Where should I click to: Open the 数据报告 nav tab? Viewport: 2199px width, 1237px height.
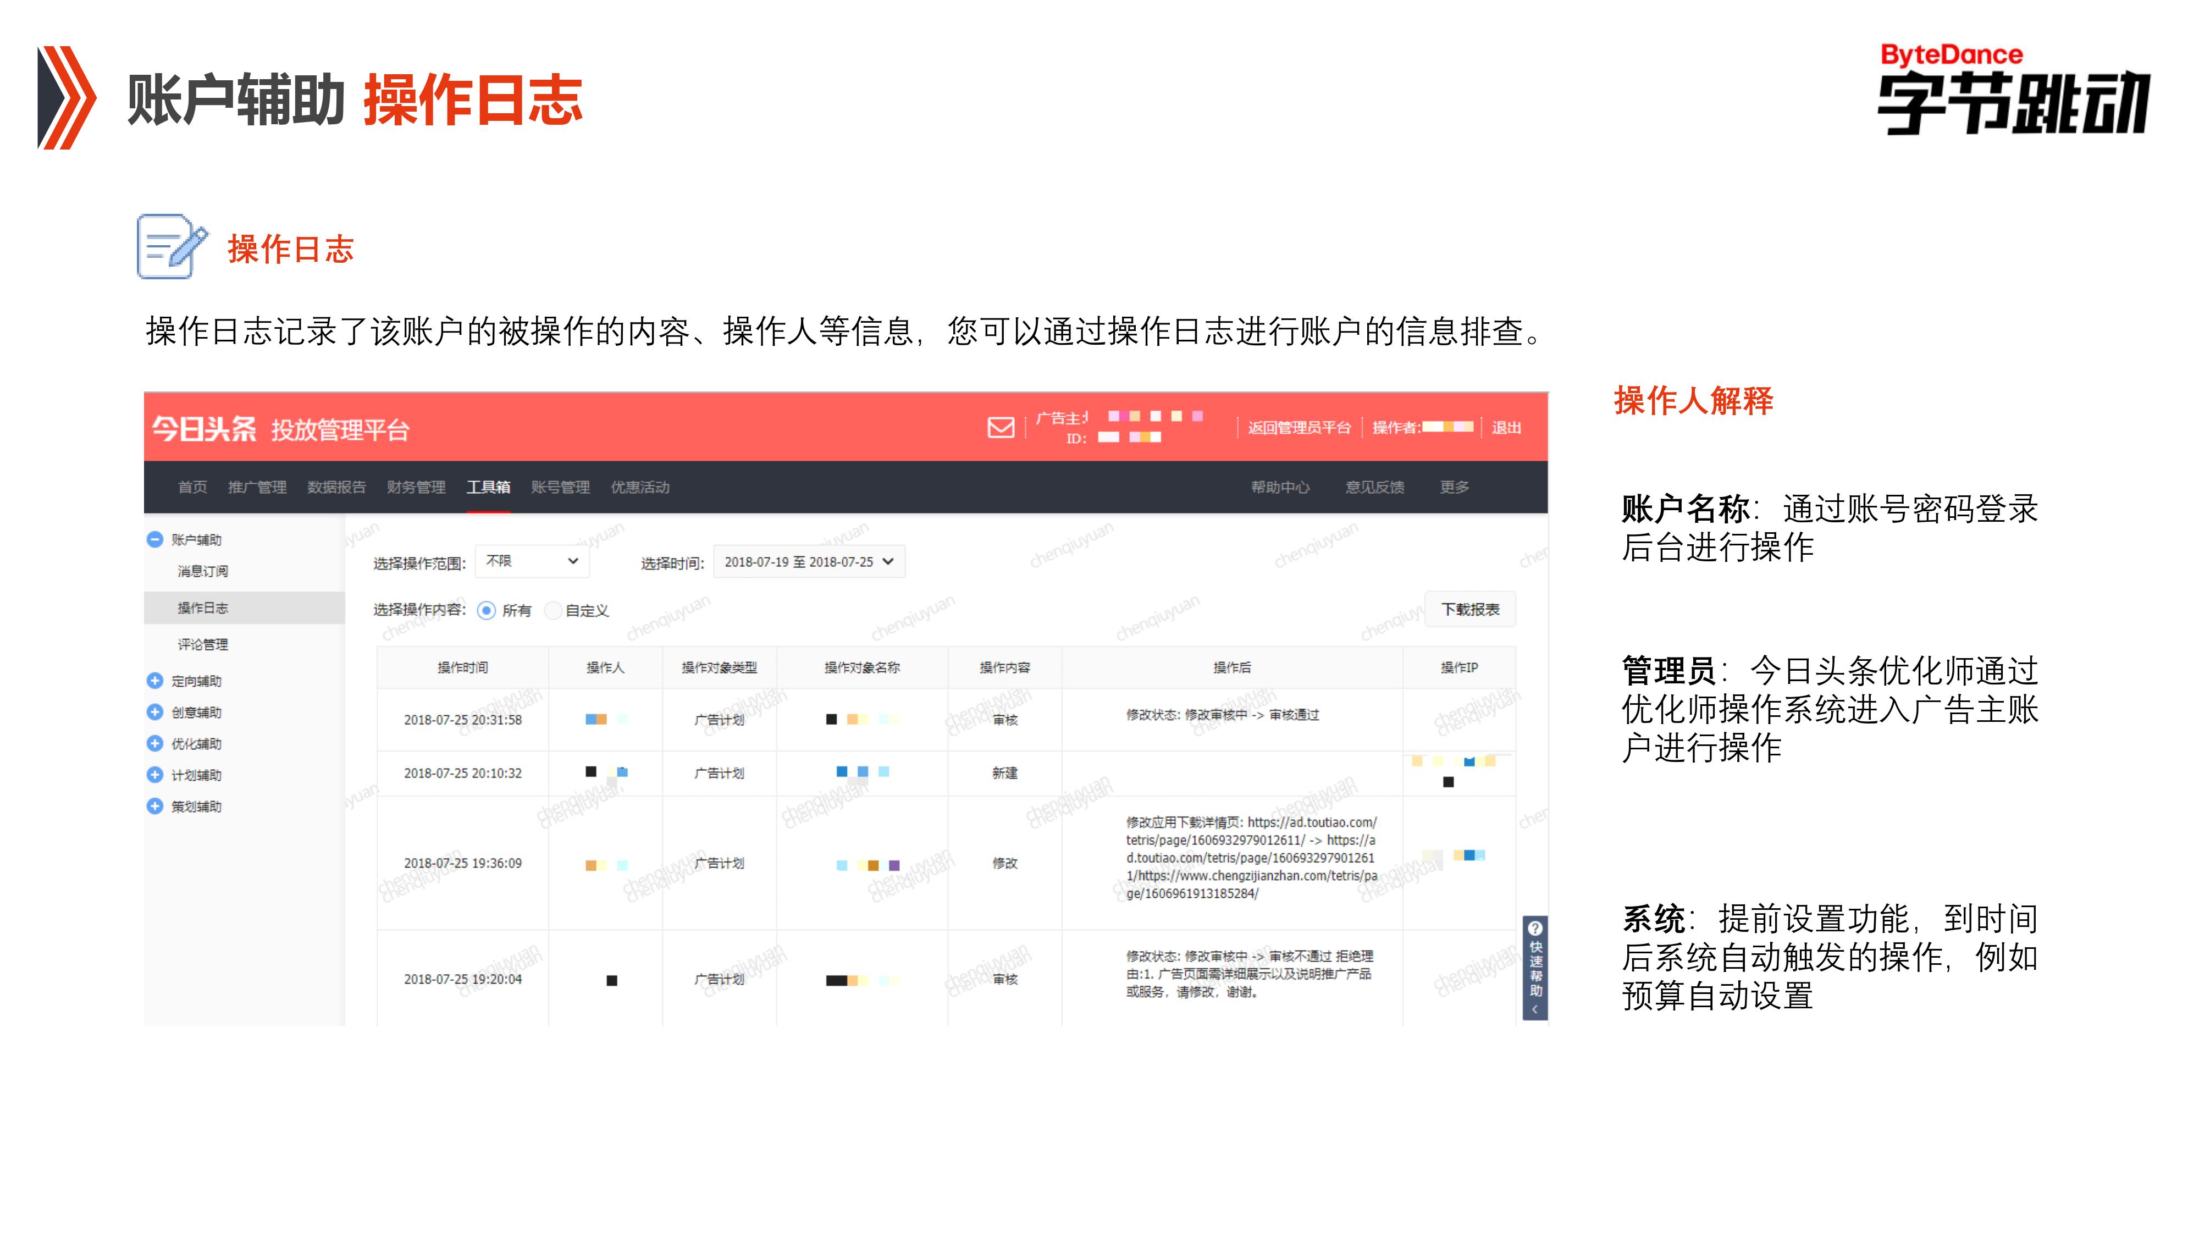(336, 487)
